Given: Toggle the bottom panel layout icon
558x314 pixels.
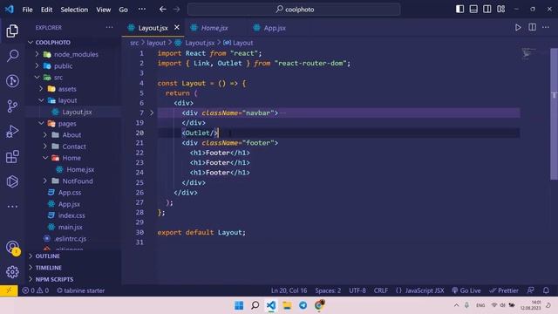Looking at the screenshot, I should (473, 10).
